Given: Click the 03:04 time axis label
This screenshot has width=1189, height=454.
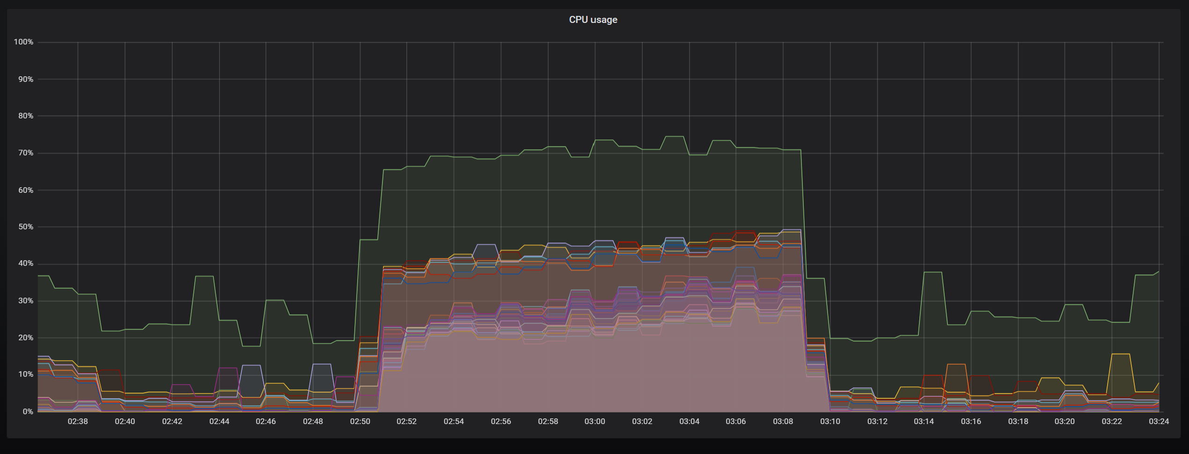Looking at the screenshot, I should pyautogui.click(x=690, y=421).
